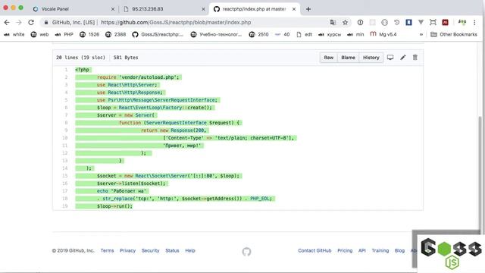The height and width of the screenshot is (273, 485).
Task: Open the '1526' bookmark
Action: [89, 34]
